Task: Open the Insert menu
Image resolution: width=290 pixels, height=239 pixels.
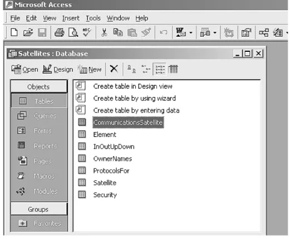Action: (71, 18)
